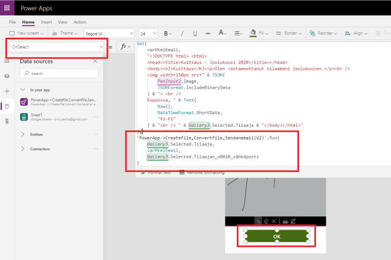Viewport: 391px width, 260px height.
Task: Open the File menu
Action: [x=12, y=22]
